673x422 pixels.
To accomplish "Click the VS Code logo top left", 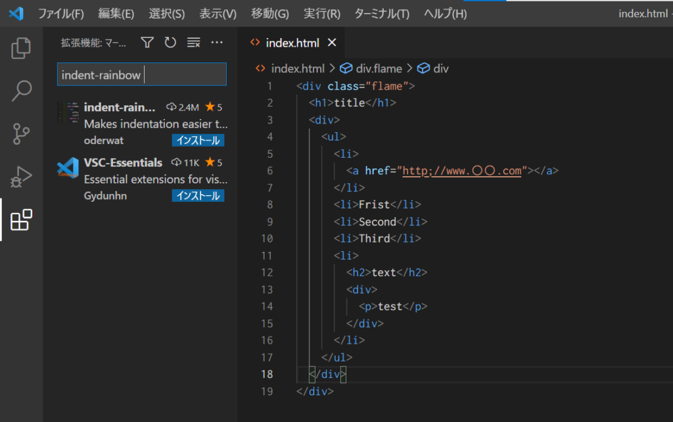I will click(x=14, y=12).
